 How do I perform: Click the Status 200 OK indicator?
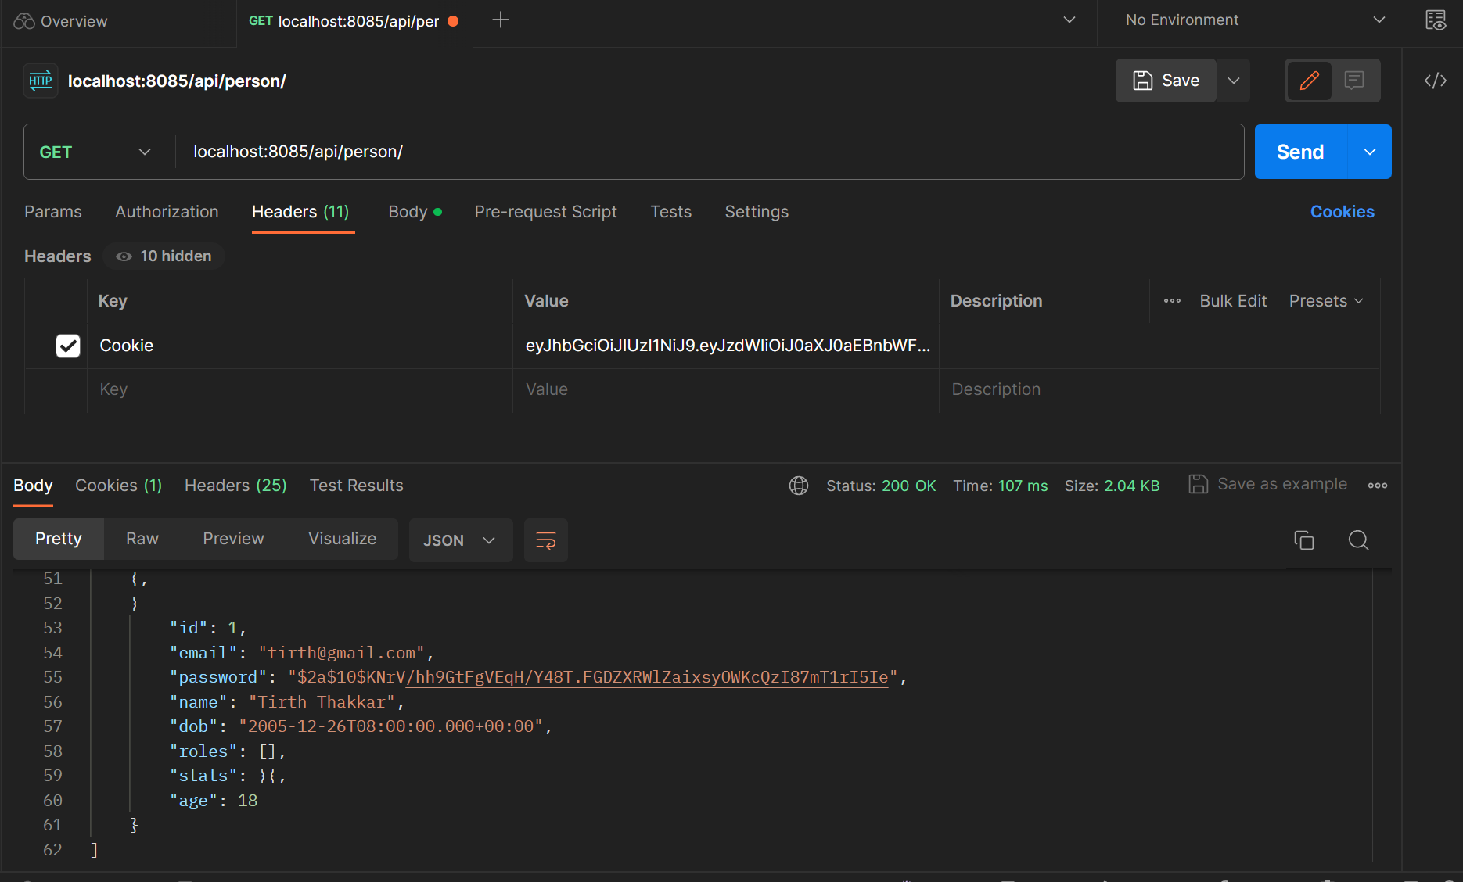pos(881,486)
